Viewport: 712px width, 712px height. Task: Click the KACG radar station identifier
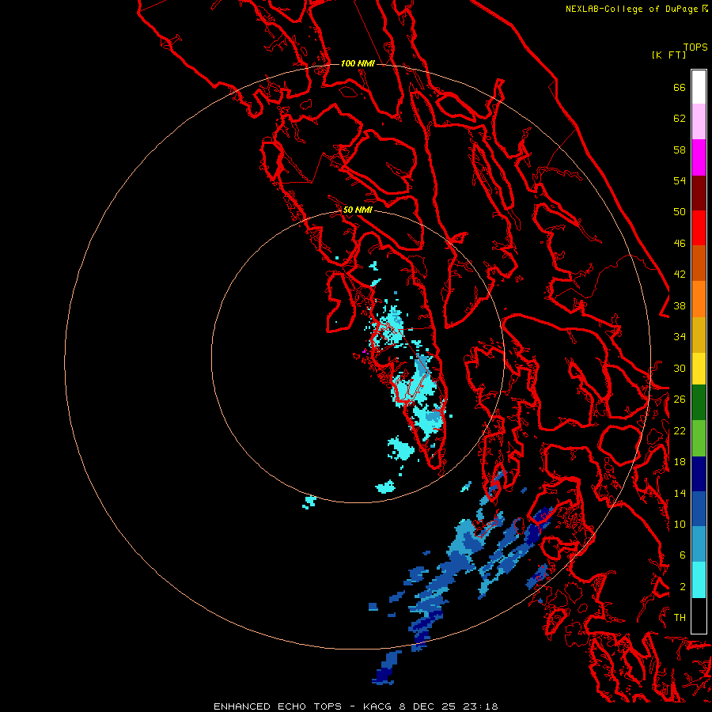[379, 706]
